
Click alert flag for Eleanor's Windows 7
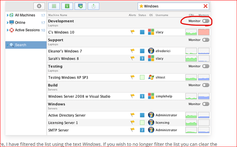coord(132,51)
